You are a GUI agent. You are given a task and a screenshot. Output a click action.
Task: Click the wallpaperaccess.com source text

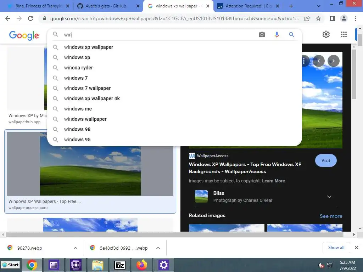[28, 208]
